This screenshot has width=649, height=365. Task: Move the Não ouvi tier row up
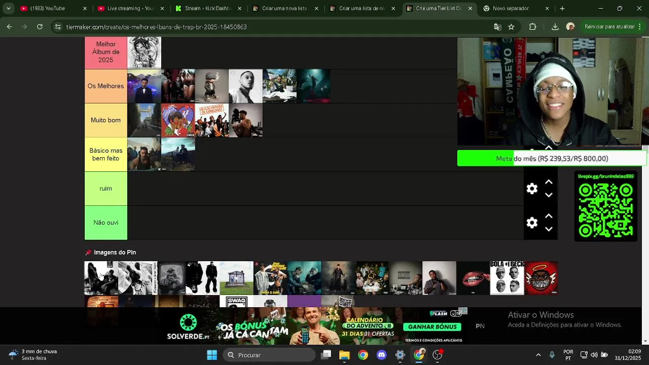click(549, 216)
